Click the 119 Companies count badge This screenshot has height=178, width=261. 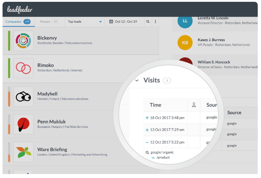(x=27, y=22)
